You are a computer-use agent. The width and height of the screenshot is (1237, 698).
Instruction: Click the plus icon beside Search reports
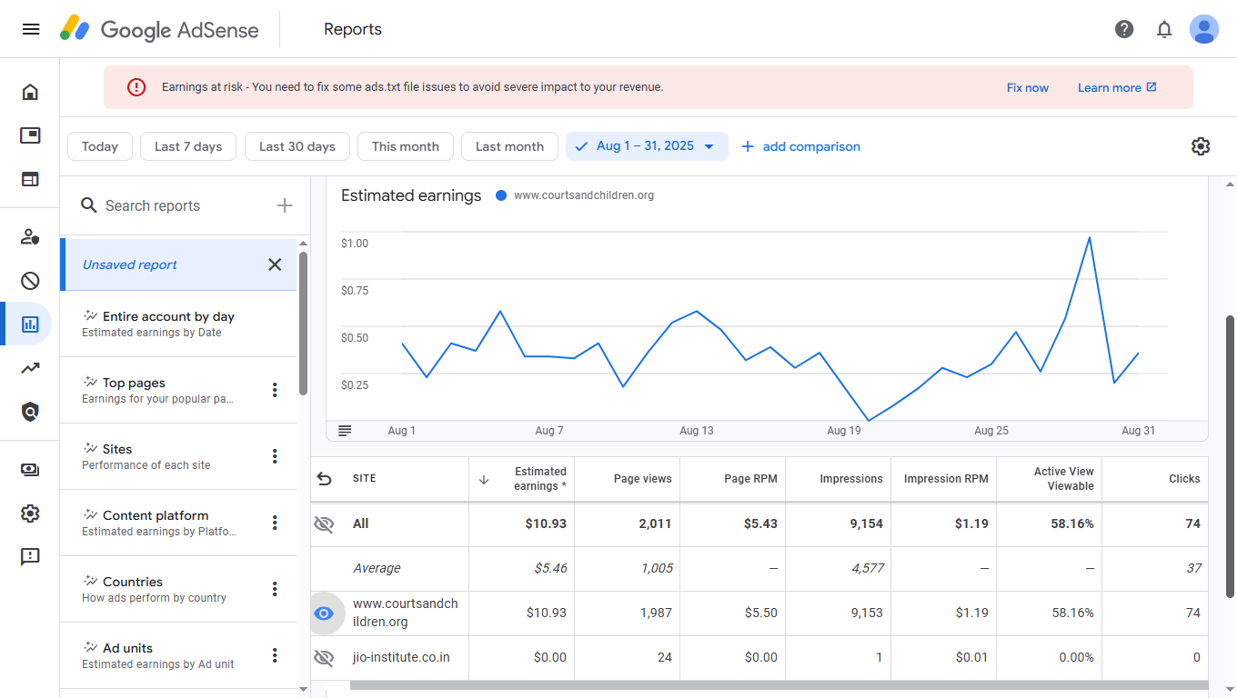click(285, 205)
